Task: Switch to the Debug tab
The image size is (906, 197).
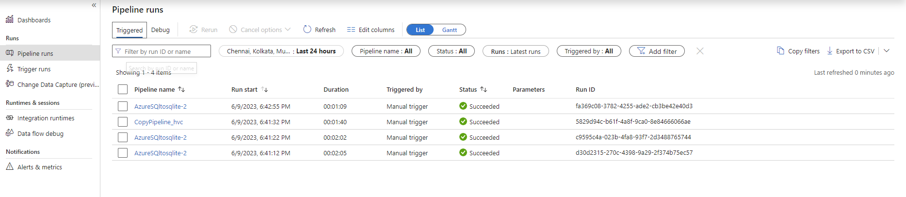Action: tap(161, 30)
